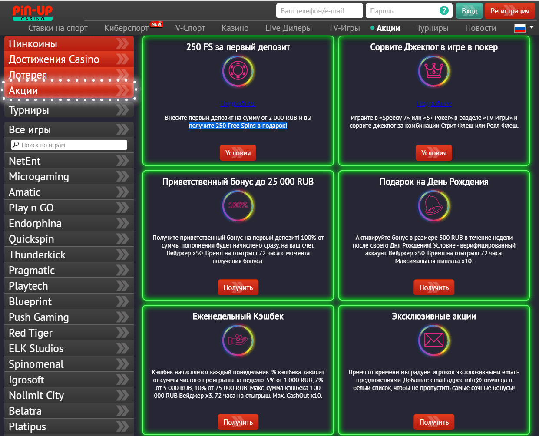Expand the NetEnt provider chevron

point(122,161)
